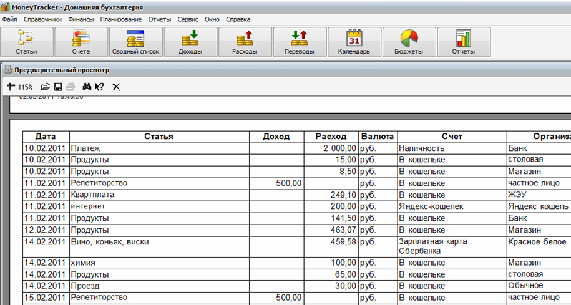Click the Статья column header
571x305 pixels.
[159, 137]
